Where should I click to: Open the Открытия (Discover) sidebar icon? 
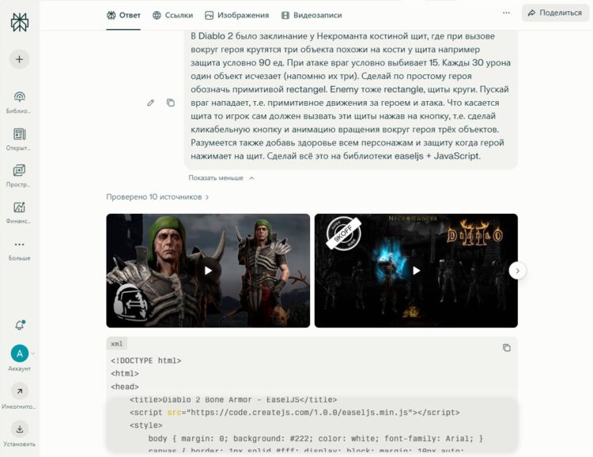tap(19, 134)
